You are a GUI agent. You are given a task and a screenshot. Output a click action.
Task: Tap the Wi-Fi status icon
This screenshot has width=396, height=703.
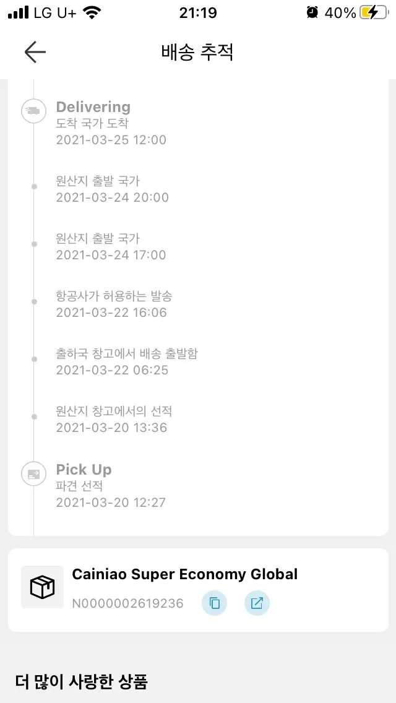pos(92,12)
